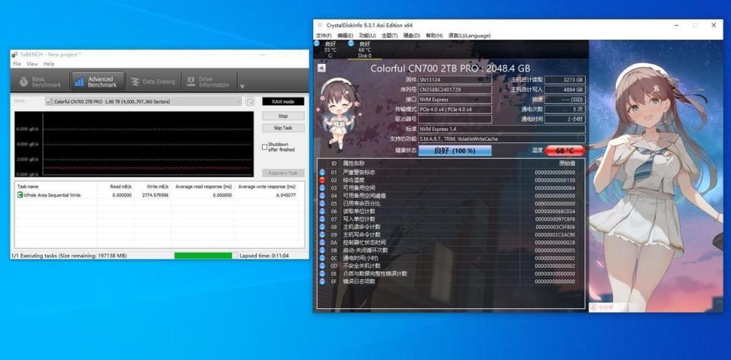Click red status icon for attribute 02
The width and height of the screenshot is (731, 360).
pyautogui.click(x=322, y=180)
